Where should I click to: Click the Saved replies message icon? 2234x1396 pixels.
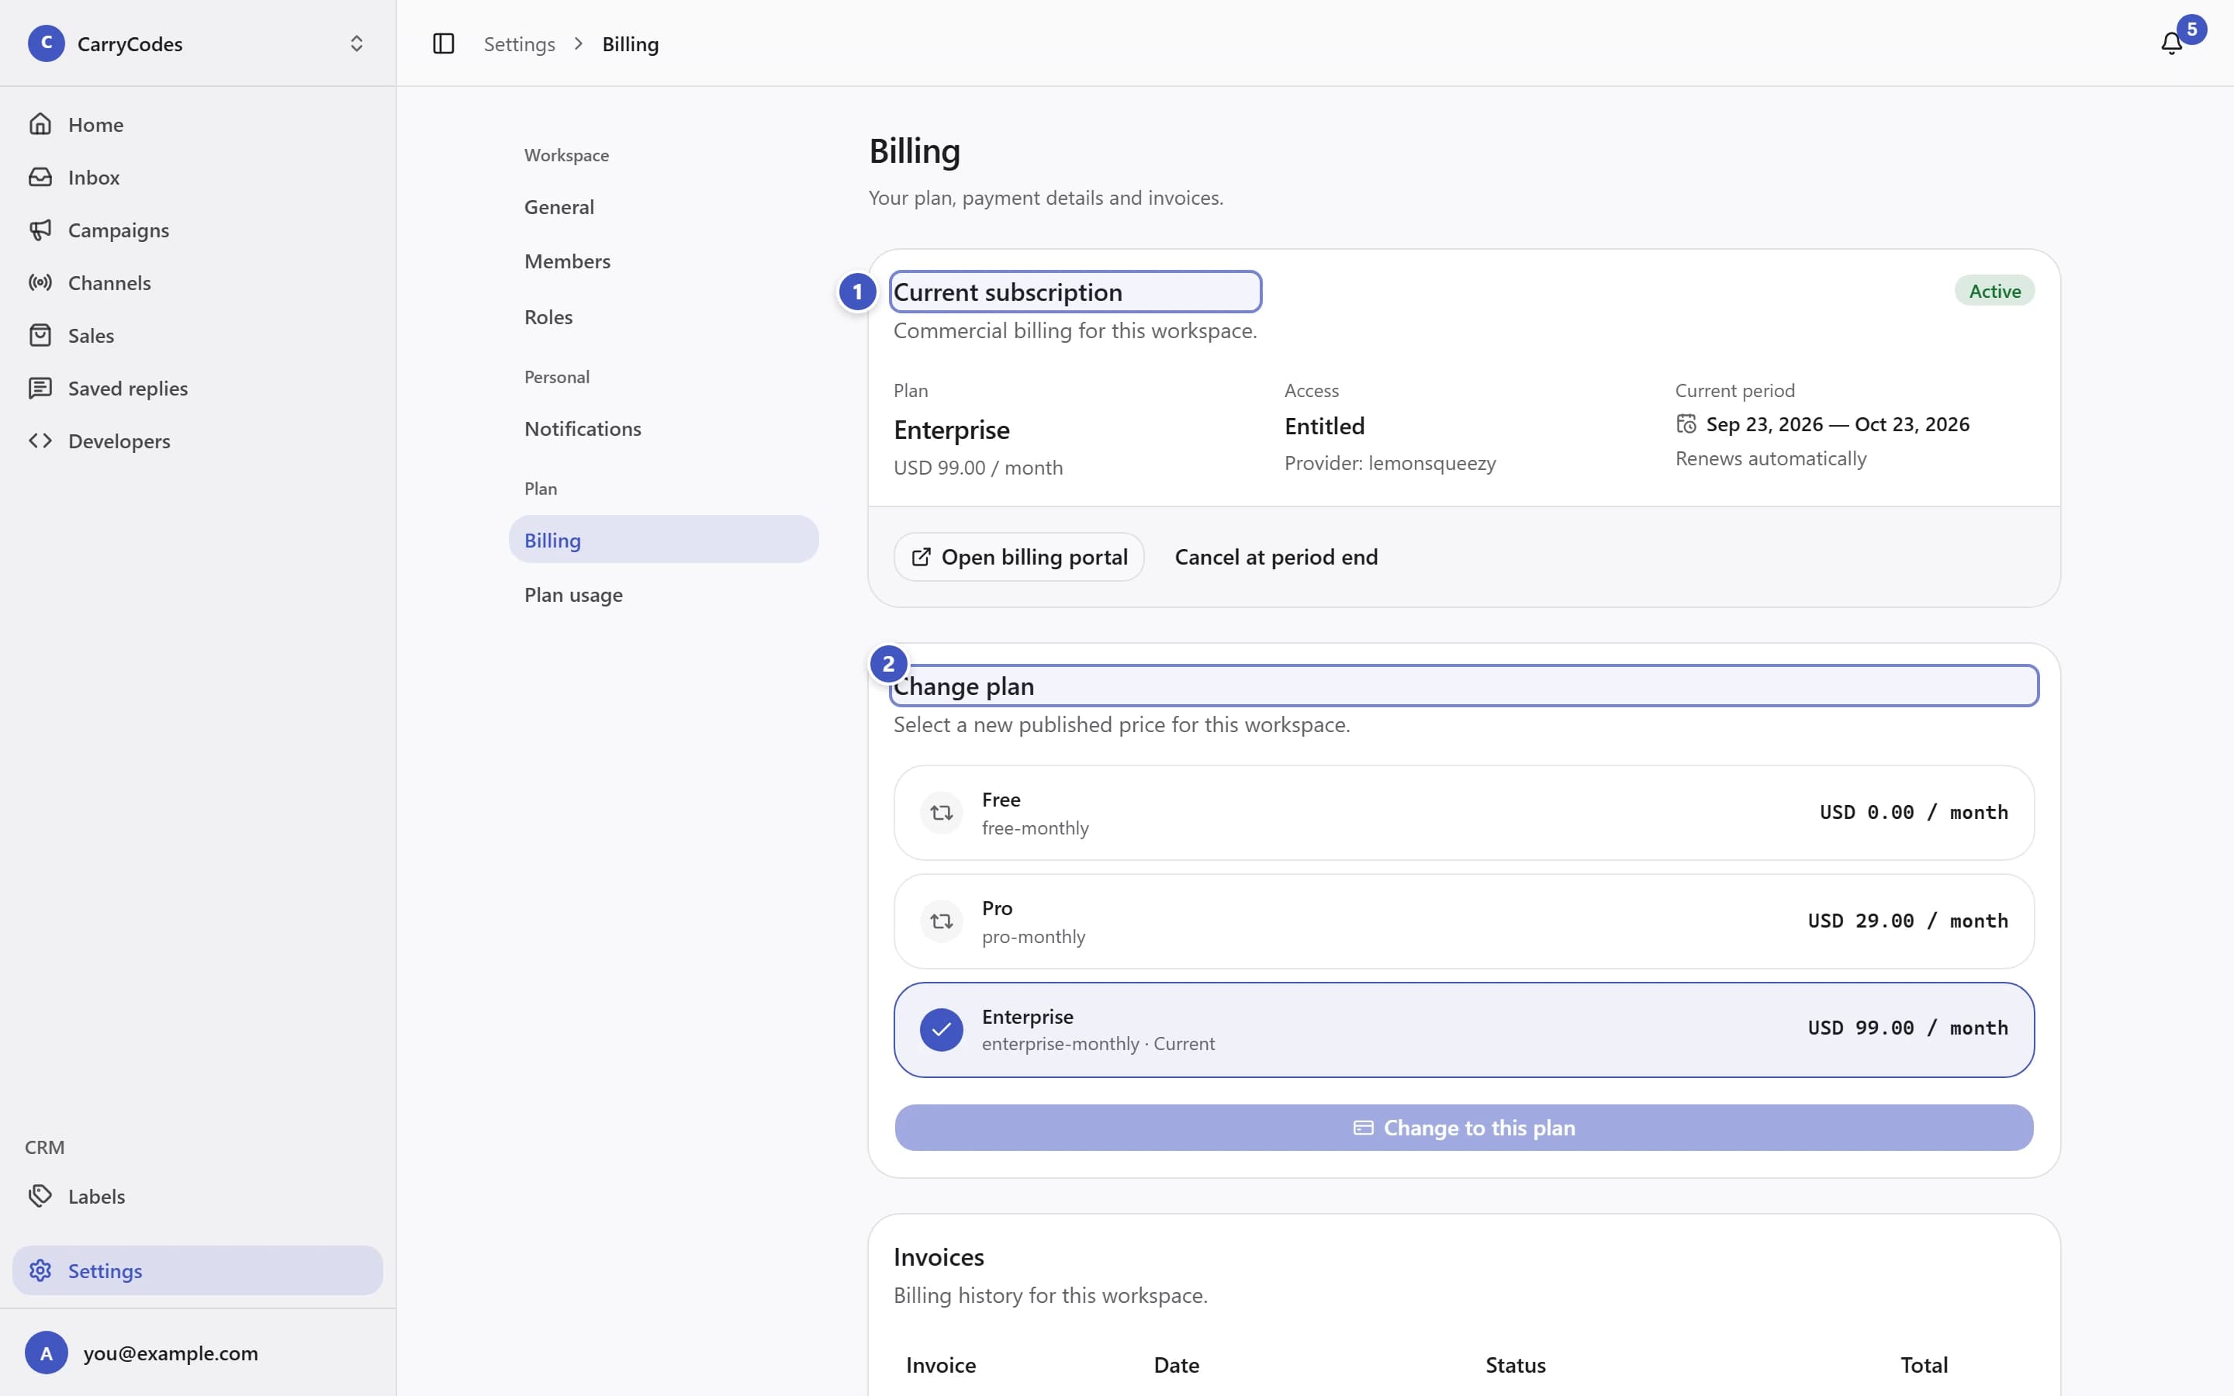click(40, 388)
